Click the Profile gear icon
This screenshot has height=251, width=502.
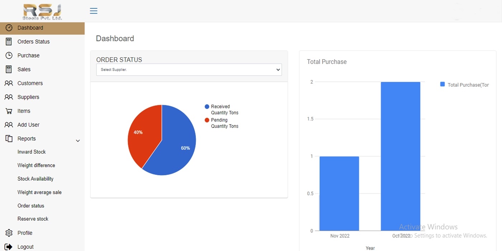(9, 233)
